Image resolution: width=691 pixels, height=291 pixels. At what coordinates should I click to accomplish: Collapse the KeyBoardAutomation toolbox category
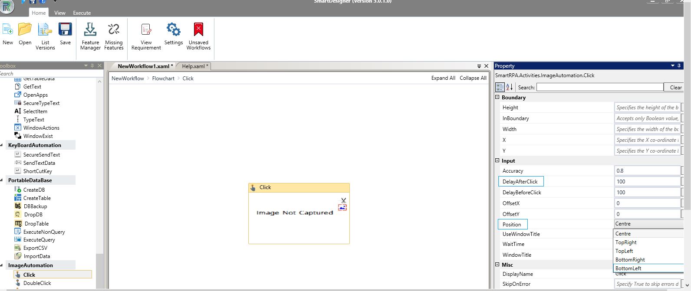(2, 145)
